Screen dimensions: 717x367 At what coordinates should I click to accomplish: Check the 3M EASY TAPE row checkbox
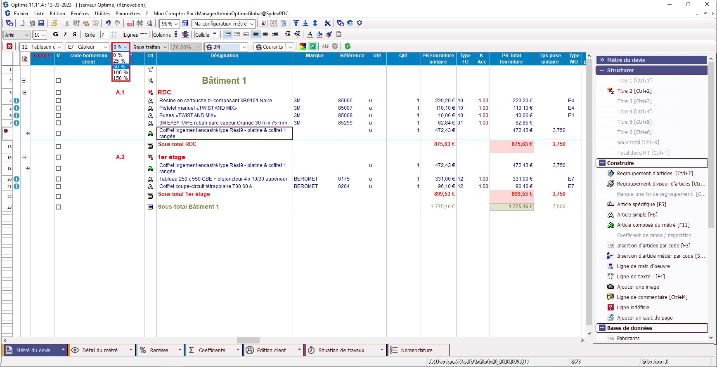click(x=58, y=123)
